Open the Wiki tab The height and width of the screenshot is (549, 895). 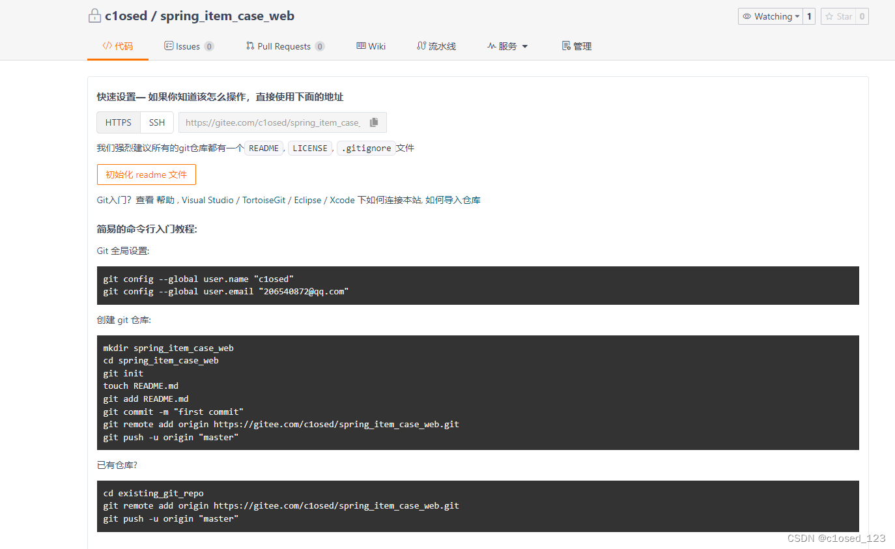(x=371, y=46)
